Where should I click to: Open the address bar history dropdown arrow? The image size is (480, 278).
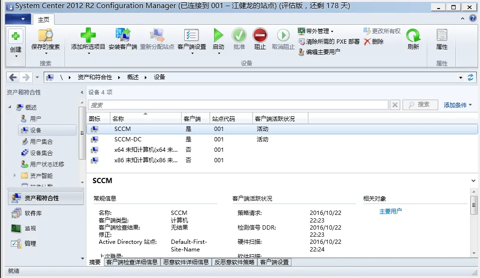coord(461,78)
